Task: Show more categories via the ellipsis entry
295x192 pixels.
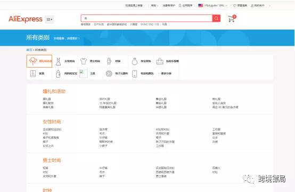Action: 165,73
